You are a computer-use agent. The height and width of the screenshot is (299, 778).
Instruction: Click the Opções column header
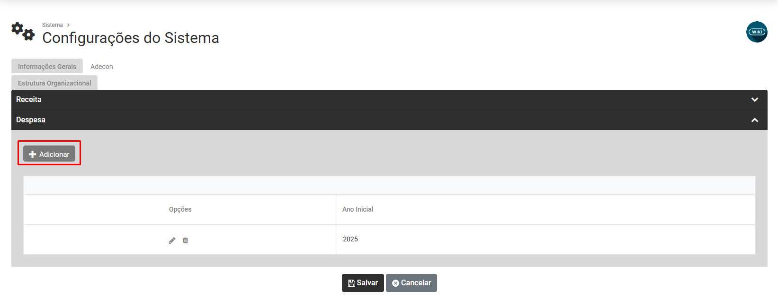pyautogui.click(x=180, y=209)
